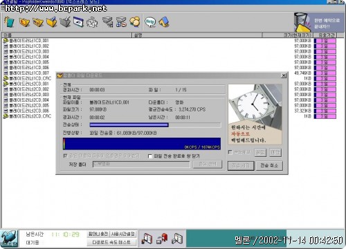The width and height of the screenshot is (346, 249).
Task: Click the teal document toolbar icon
Action: point(10,22)
